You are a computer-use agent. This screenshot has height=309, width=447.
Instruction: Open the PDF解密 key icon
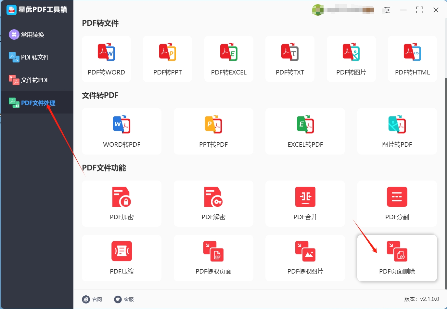[x=213, y=197]
